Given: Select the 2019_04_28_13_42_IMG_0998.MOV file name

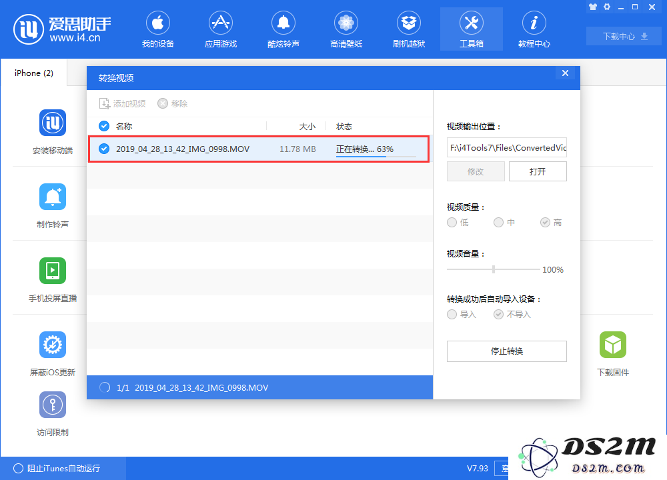Looking at the screenshot, I should coord(183,149).
